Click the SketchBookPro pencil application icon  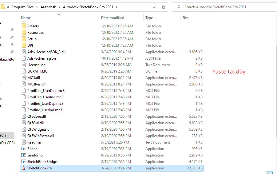click(24, 168)
